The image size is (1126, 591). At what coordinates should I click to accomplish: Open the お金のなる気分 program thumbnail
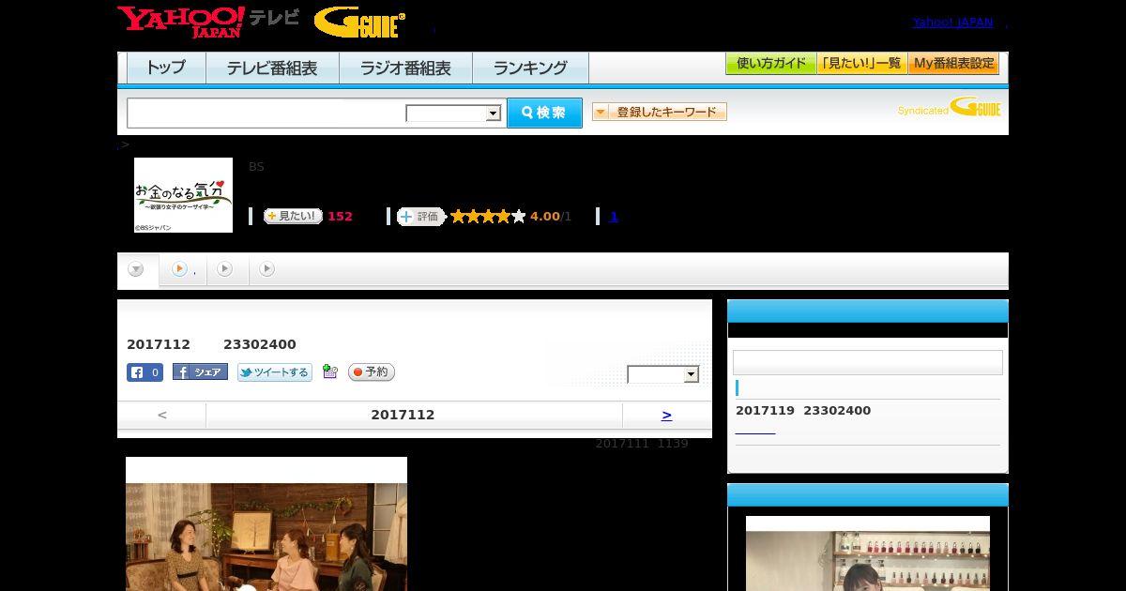click(183, 195)
